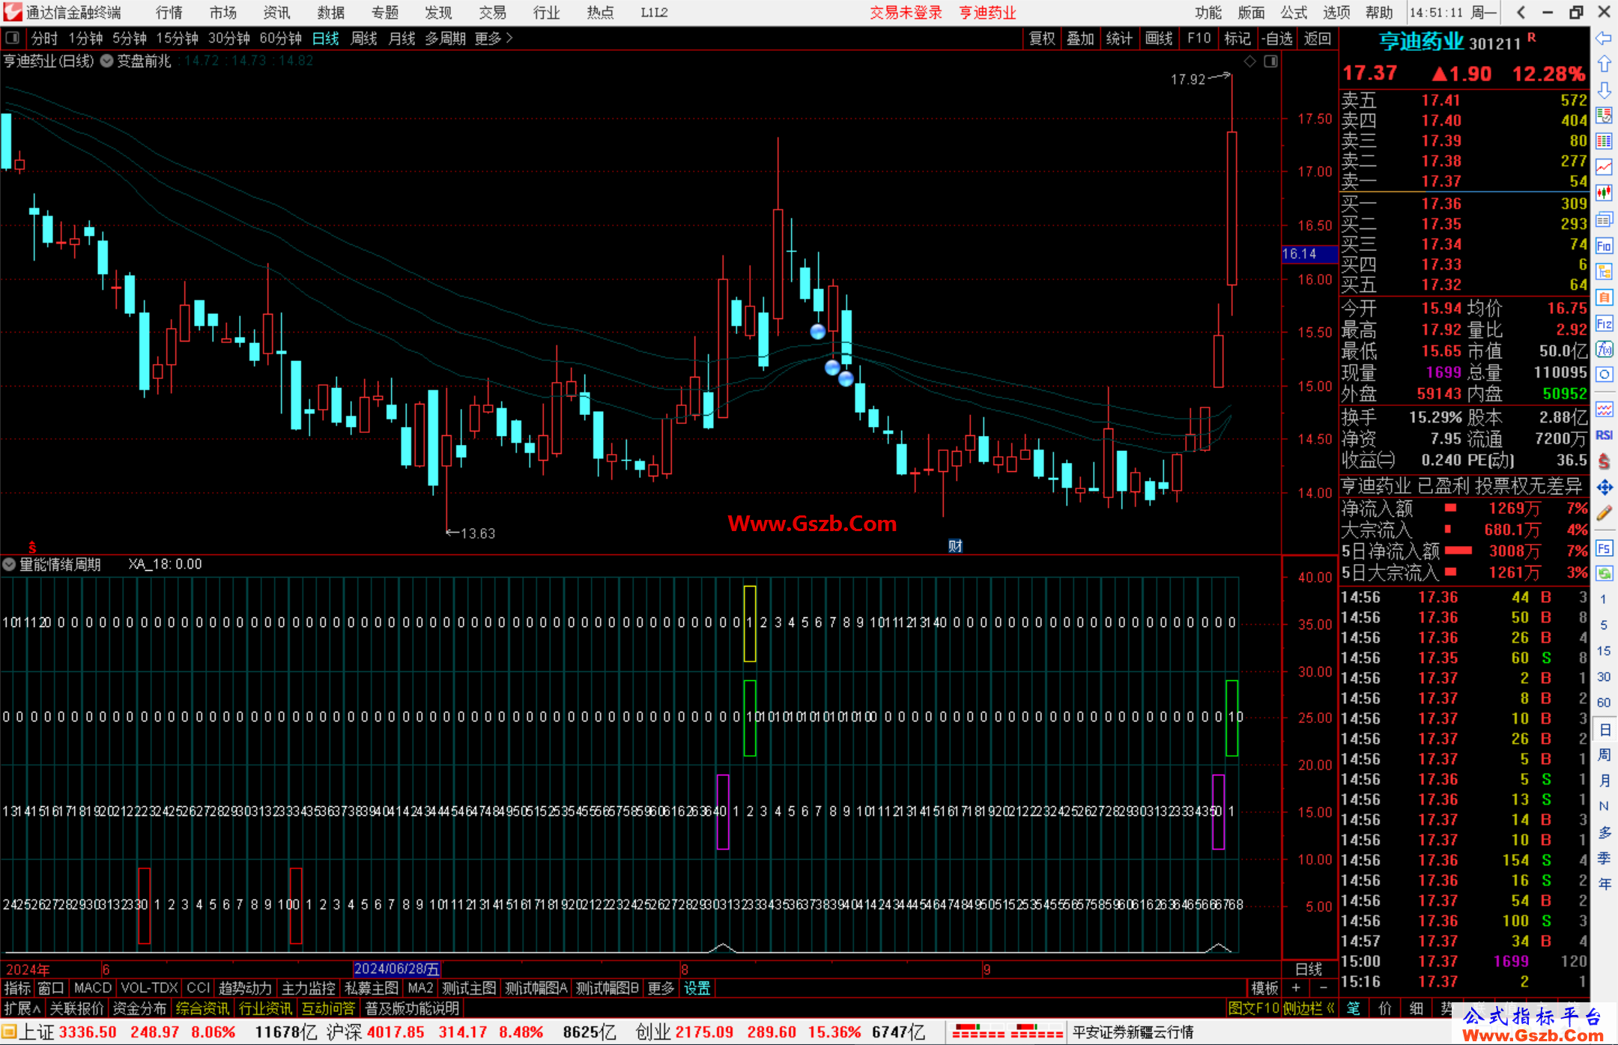Click the minus zoom button beside 模板
The image size is (1618, 1045).
(1324, 988)
